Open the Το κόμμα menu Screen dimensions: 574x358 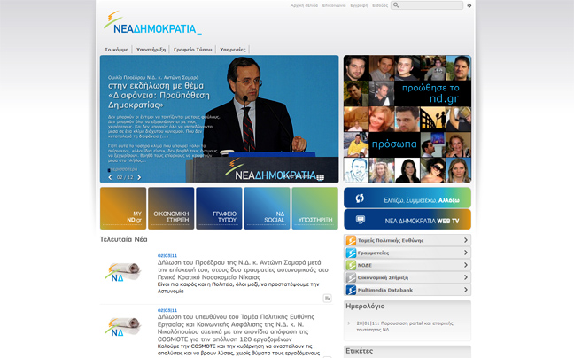point(116,50)
